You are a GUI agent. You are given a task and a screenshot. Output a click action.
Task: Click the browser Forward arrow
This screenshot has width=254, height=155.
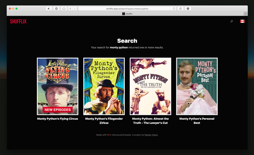pos(75,8)
